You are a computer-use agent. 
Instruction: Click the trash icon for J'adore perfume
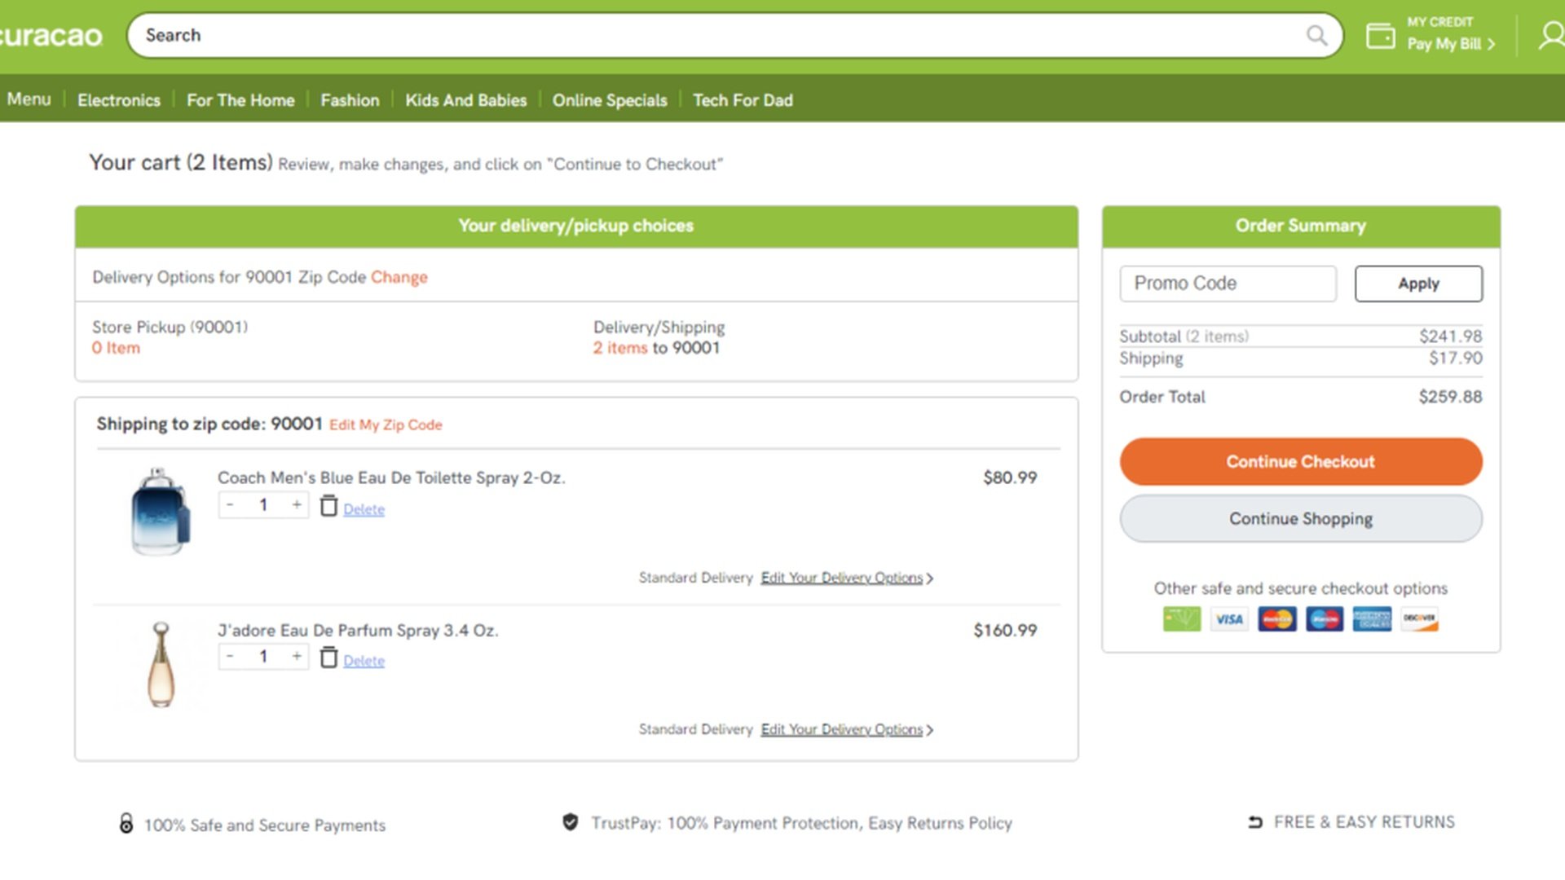pyautogui.click(x=328, y=657)
